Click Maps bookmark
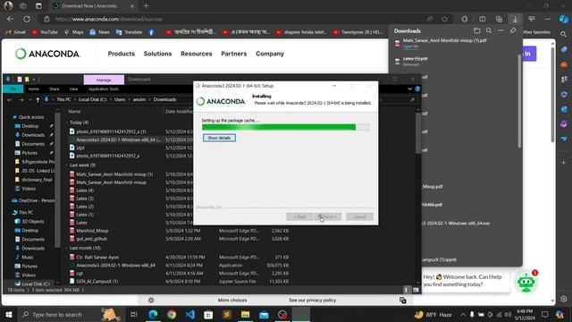 tap(73, 32)
